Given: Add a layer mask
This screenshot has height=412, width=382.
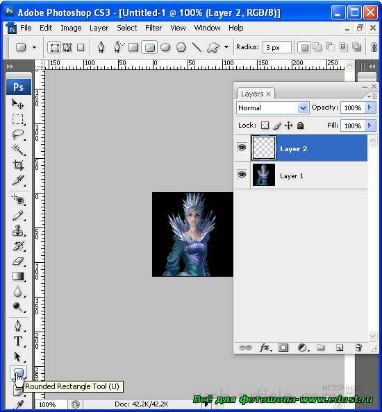Looking at the screenshot, I should coord(283,347).
